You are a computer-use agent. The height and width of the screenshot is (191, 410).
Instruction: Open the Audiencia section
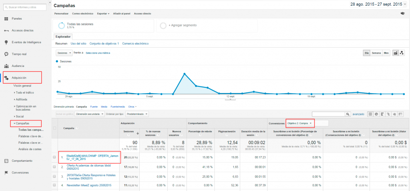pos(18,66)
